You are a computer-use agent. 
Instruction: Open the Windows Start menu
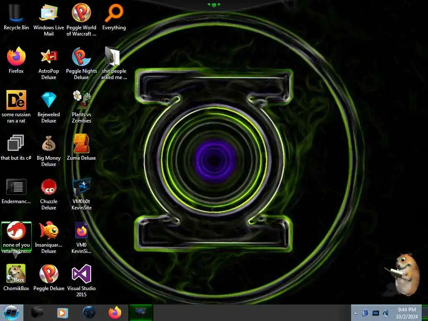pyautogui.click(x=11, y=313)
